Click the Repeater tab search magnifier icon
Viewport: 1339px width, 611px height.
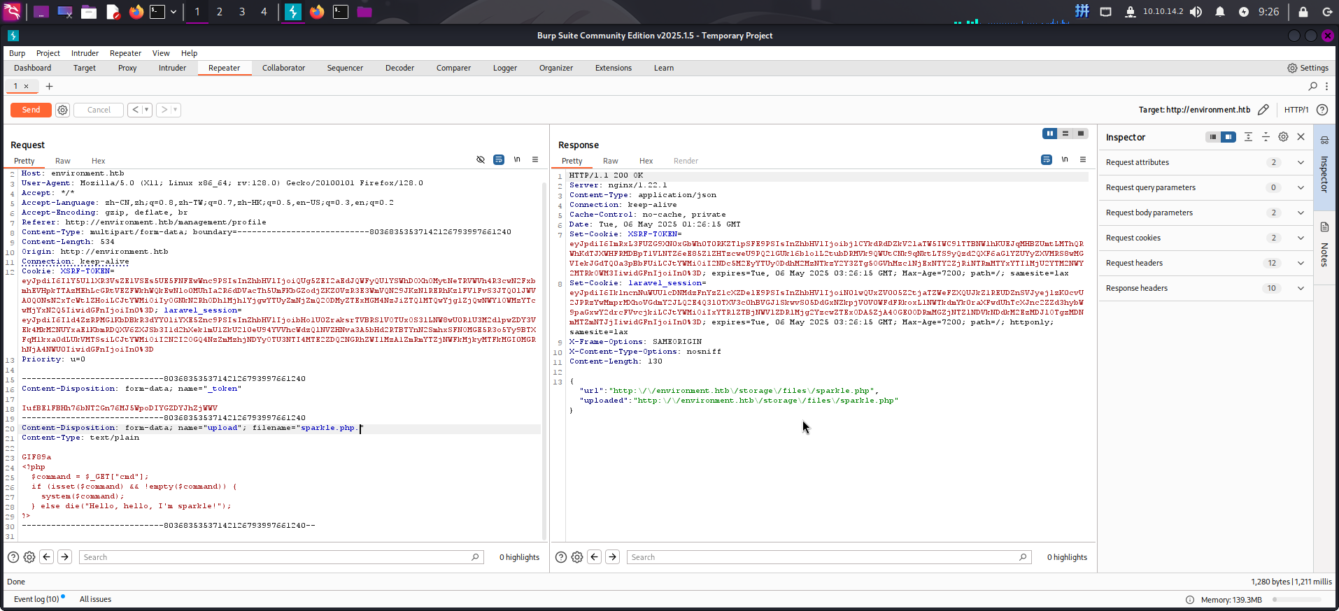click(1312, 86)
